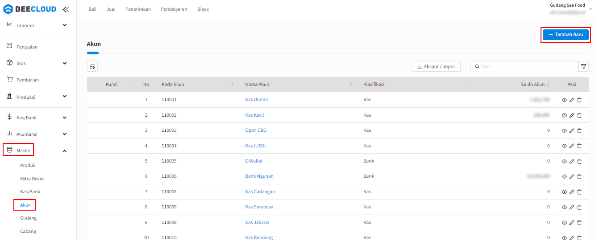Click the Tambah Baru button
The height and width of the screenshot is (240, 595).
pos(566,35)
